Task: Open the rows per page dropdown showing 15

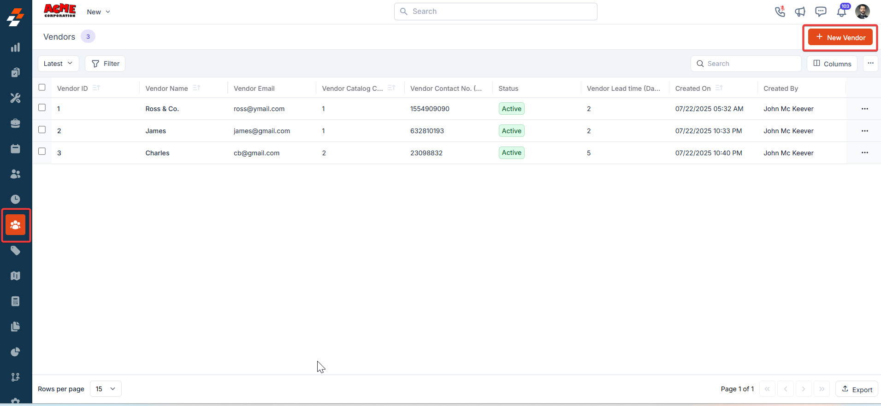Action: point(106,389)
